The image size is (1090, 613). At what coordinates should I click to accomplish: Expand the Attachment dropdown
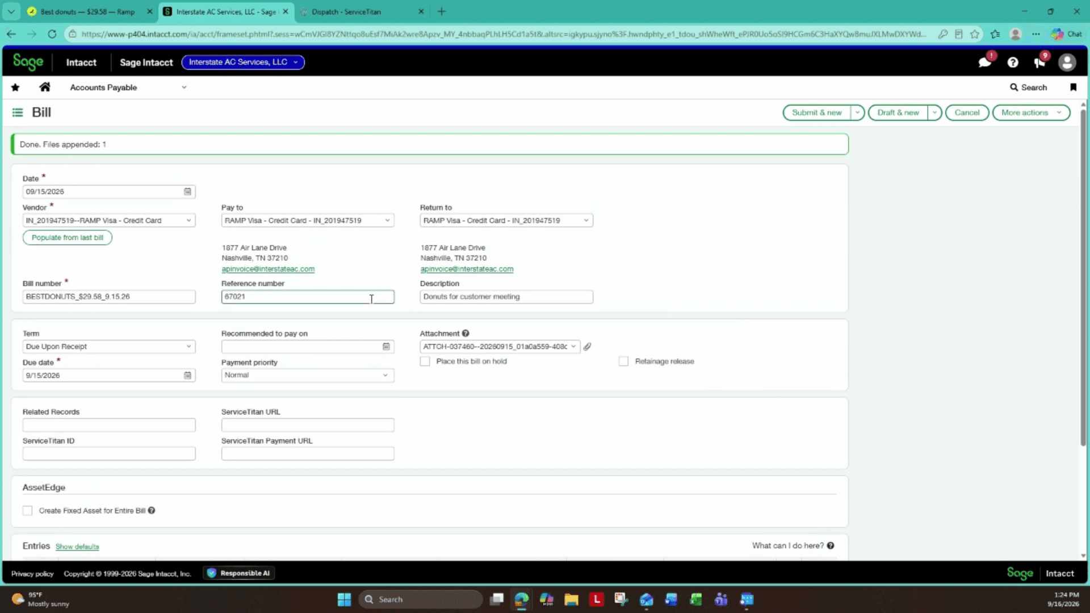tap(573, 347)
